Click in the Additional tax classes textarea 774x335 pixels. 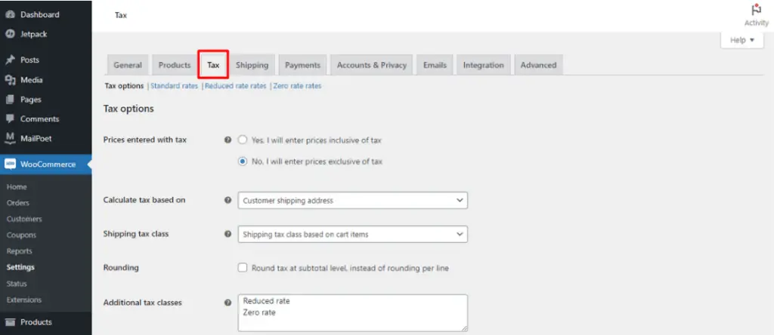click(352, 313)
